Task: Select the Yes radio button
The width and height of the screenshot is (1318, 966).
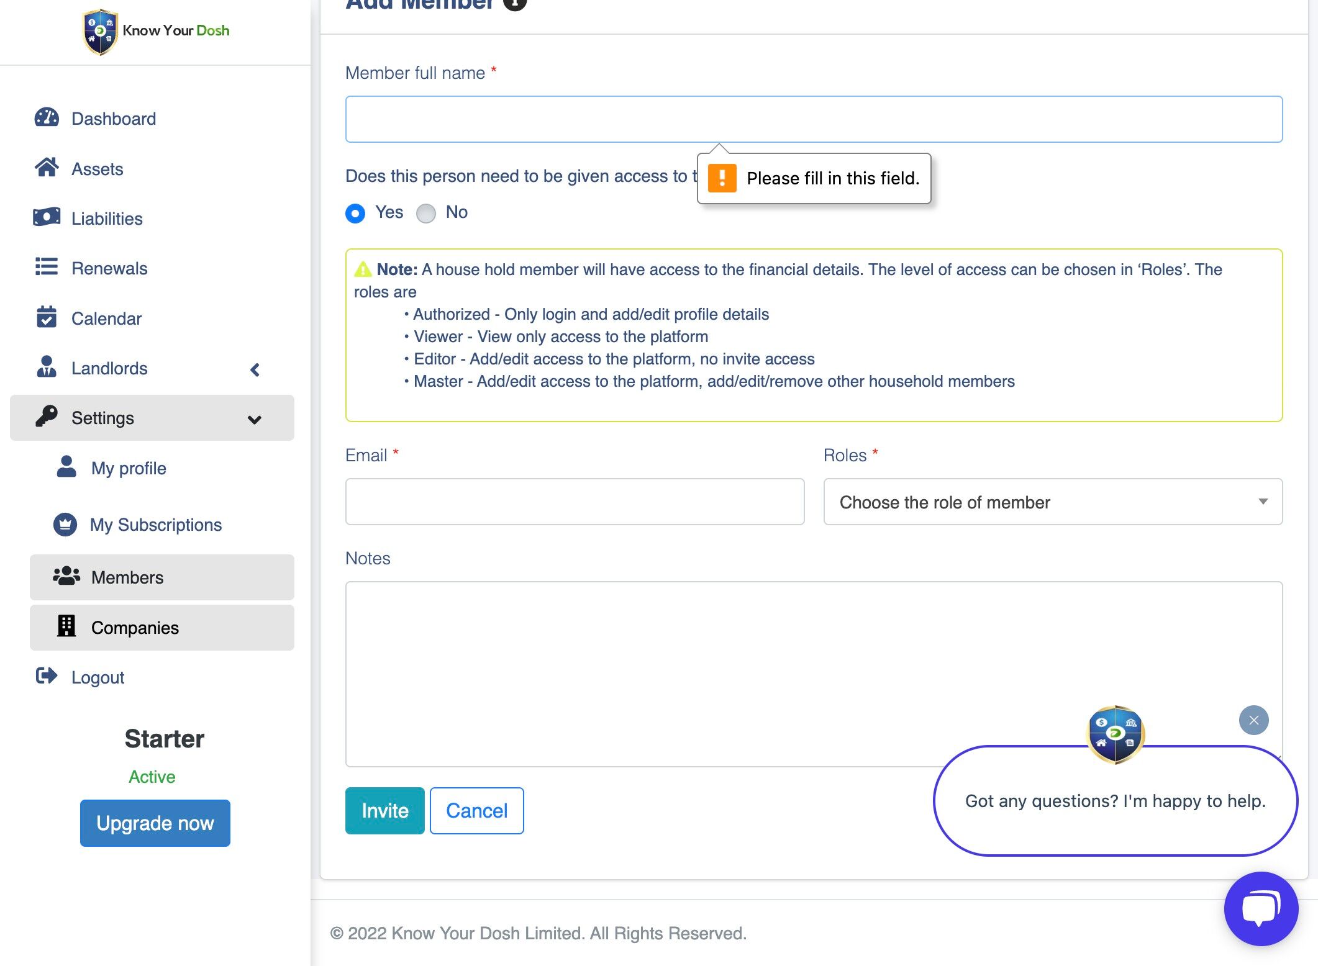Action: [355, 214]
